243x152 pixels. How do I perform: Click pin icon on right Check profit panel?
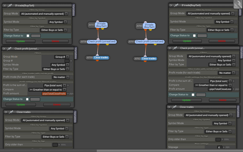175,48
